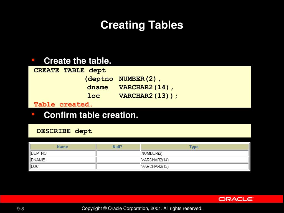Select the 'Creating Tables' slide title
This screenshot has height=213, width=284.
coord(142,25)
